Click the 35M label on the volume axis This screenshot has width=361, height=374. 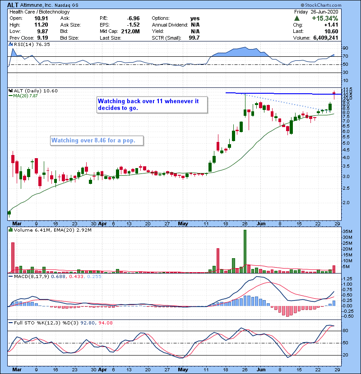[x=347, y=232]
